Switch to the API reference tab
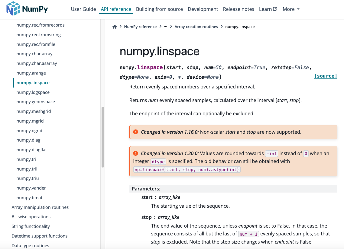This screenshot has height=249, width=344. 116,9
